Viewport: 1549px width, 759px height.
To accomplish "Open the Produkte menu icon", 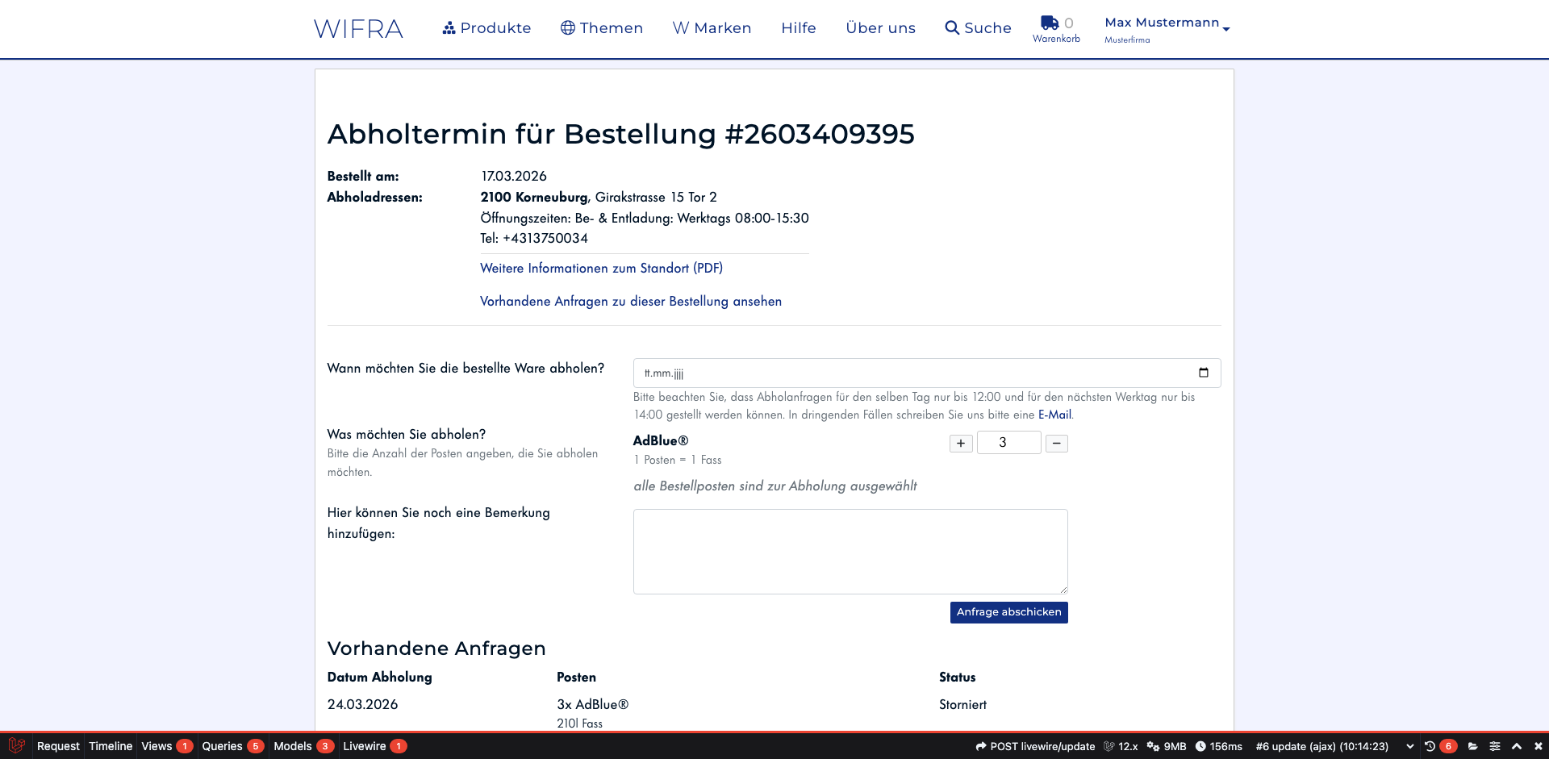I will [449, 27].
